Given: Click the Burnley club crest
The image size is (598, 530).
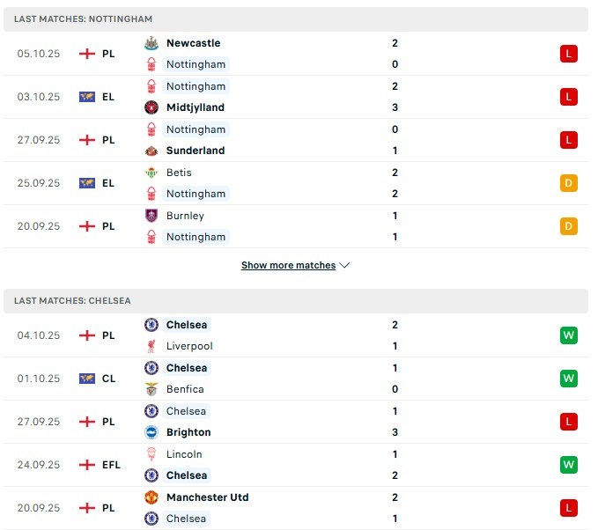Looking at the screenshot, I should (151, 216).
